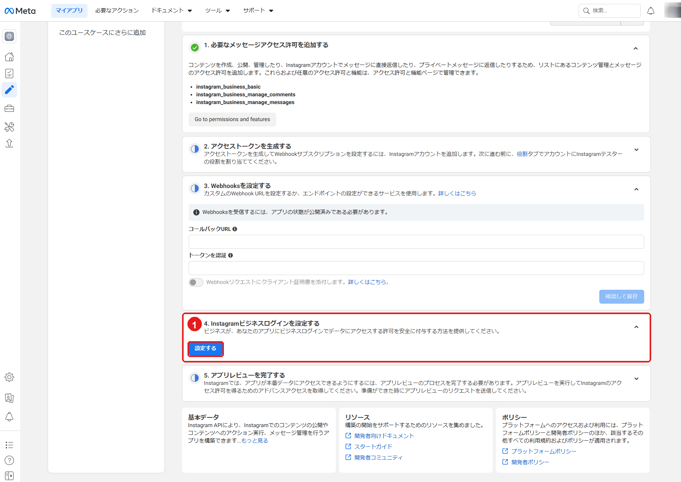Open the app roles person icon
Viewport: 681px width, 482px height.
click(9, 398)
